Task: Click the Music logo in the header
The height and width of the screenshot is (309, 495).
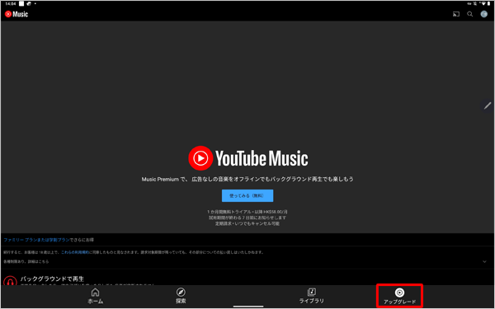Action: click(16, 14)
